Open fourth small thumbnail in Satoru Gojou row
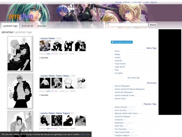 pos(80,83)
